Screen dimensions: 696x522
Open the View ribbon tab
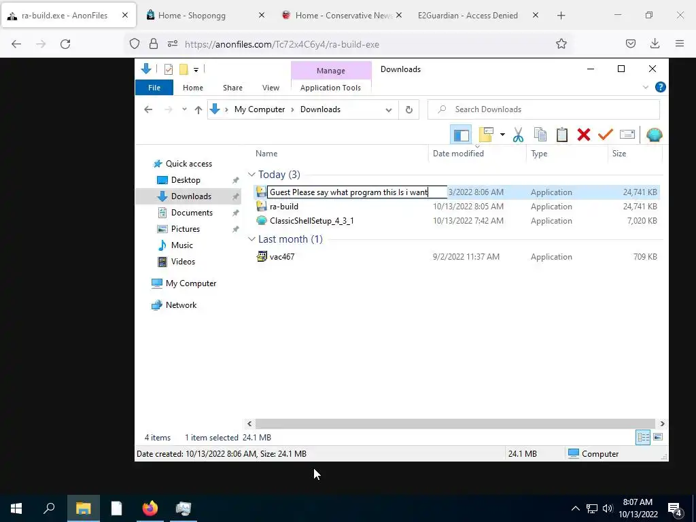(x=271, y=88)
